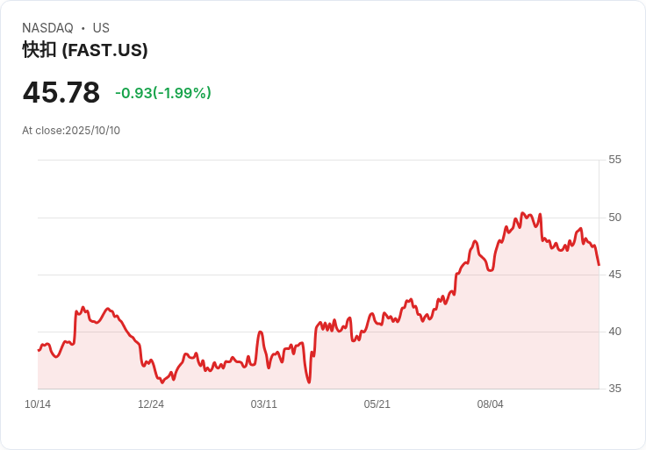646x450 pixels.
Task: Click the 40 price axis label
Action: 614,332
